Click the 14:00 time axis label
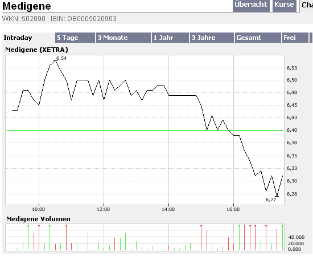Image resolution: width=313 pixels, height=256 pixels. (168, 209)
